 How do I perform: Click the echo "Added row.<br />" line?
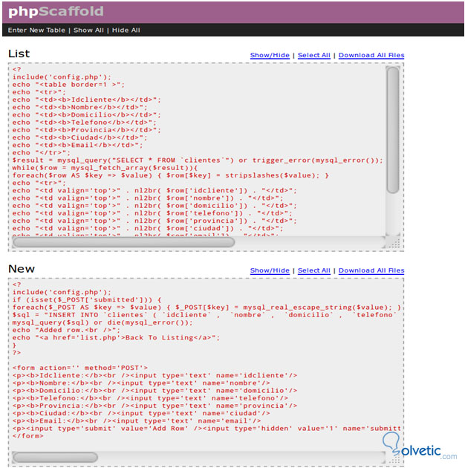pyautogui.click(x=66, y=330)
